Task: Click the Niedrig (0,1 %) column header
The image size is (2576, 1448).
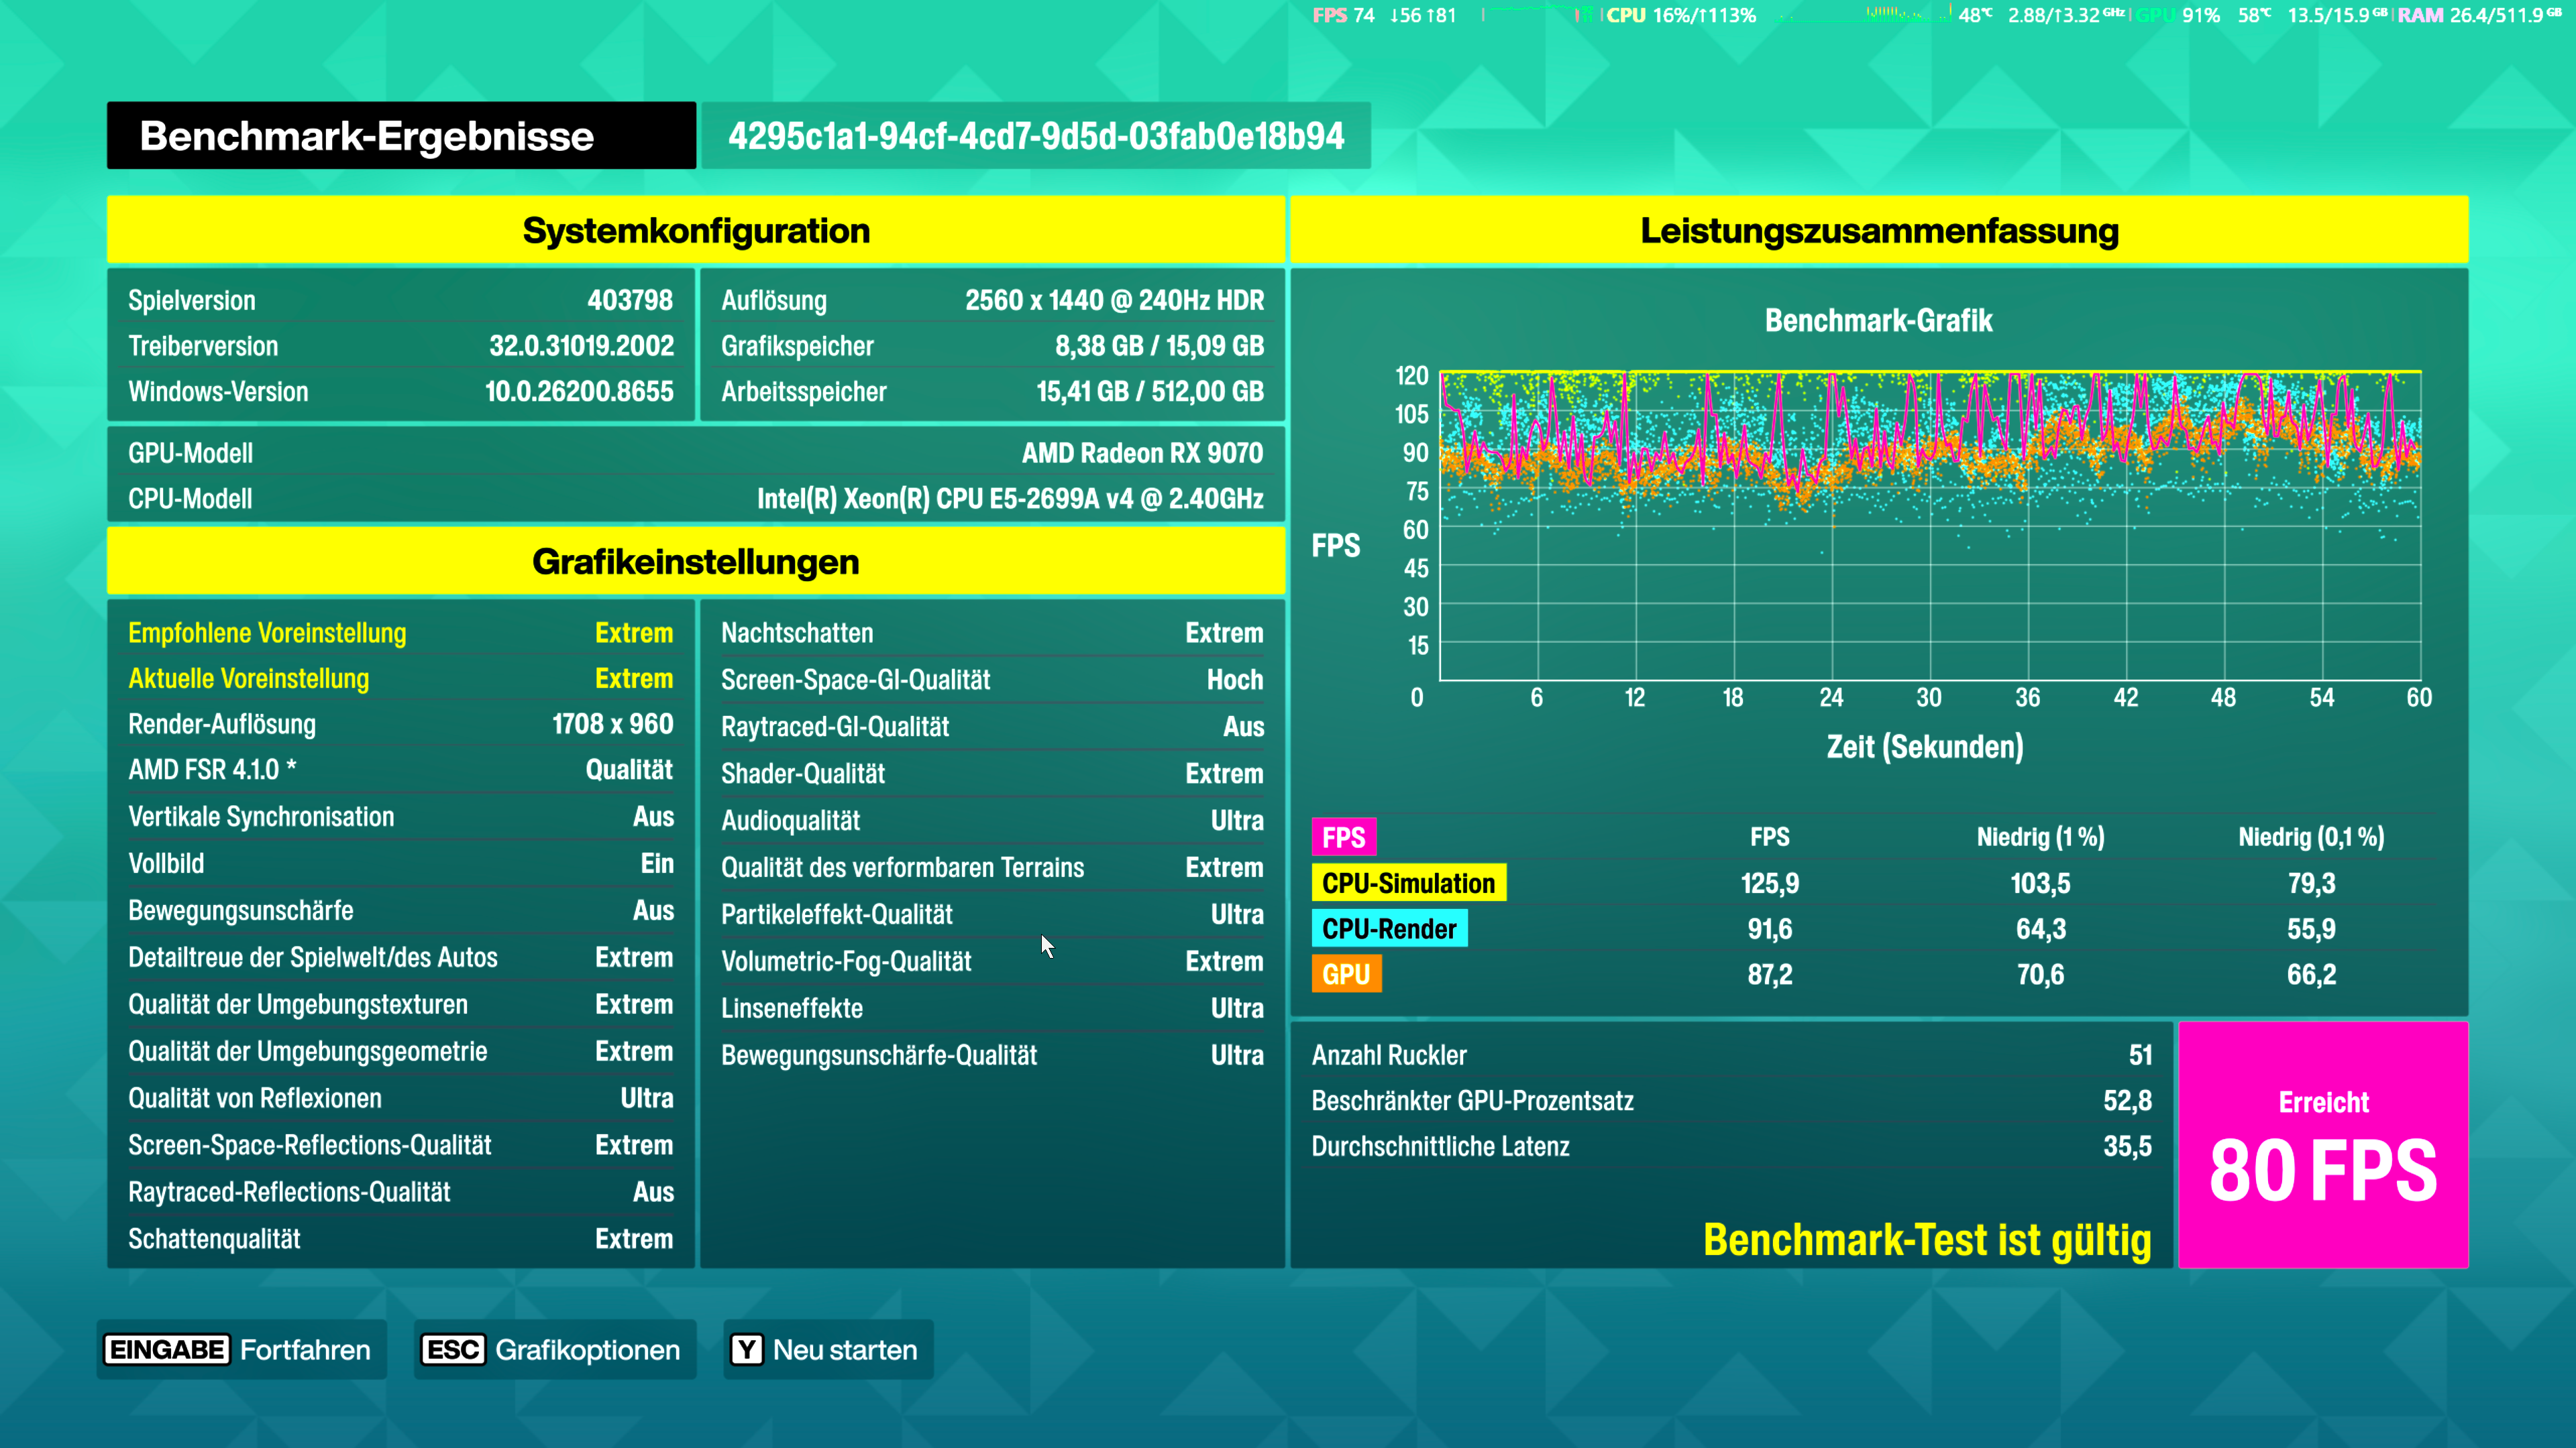Action: point(2311,837)
